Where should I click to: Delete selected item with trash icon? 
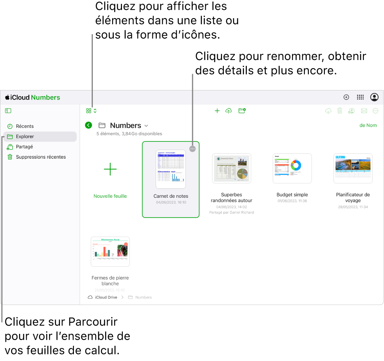340,111
